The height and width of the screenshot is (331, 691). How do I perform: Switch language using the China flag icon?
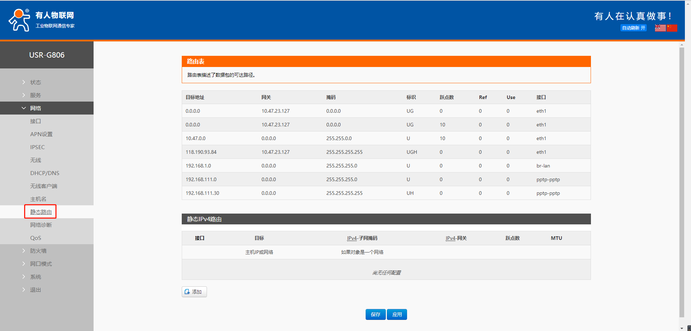672,28
